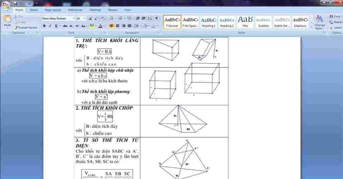Click the Find button
Viewport: 343px width, 179px height.
(335, 16)
